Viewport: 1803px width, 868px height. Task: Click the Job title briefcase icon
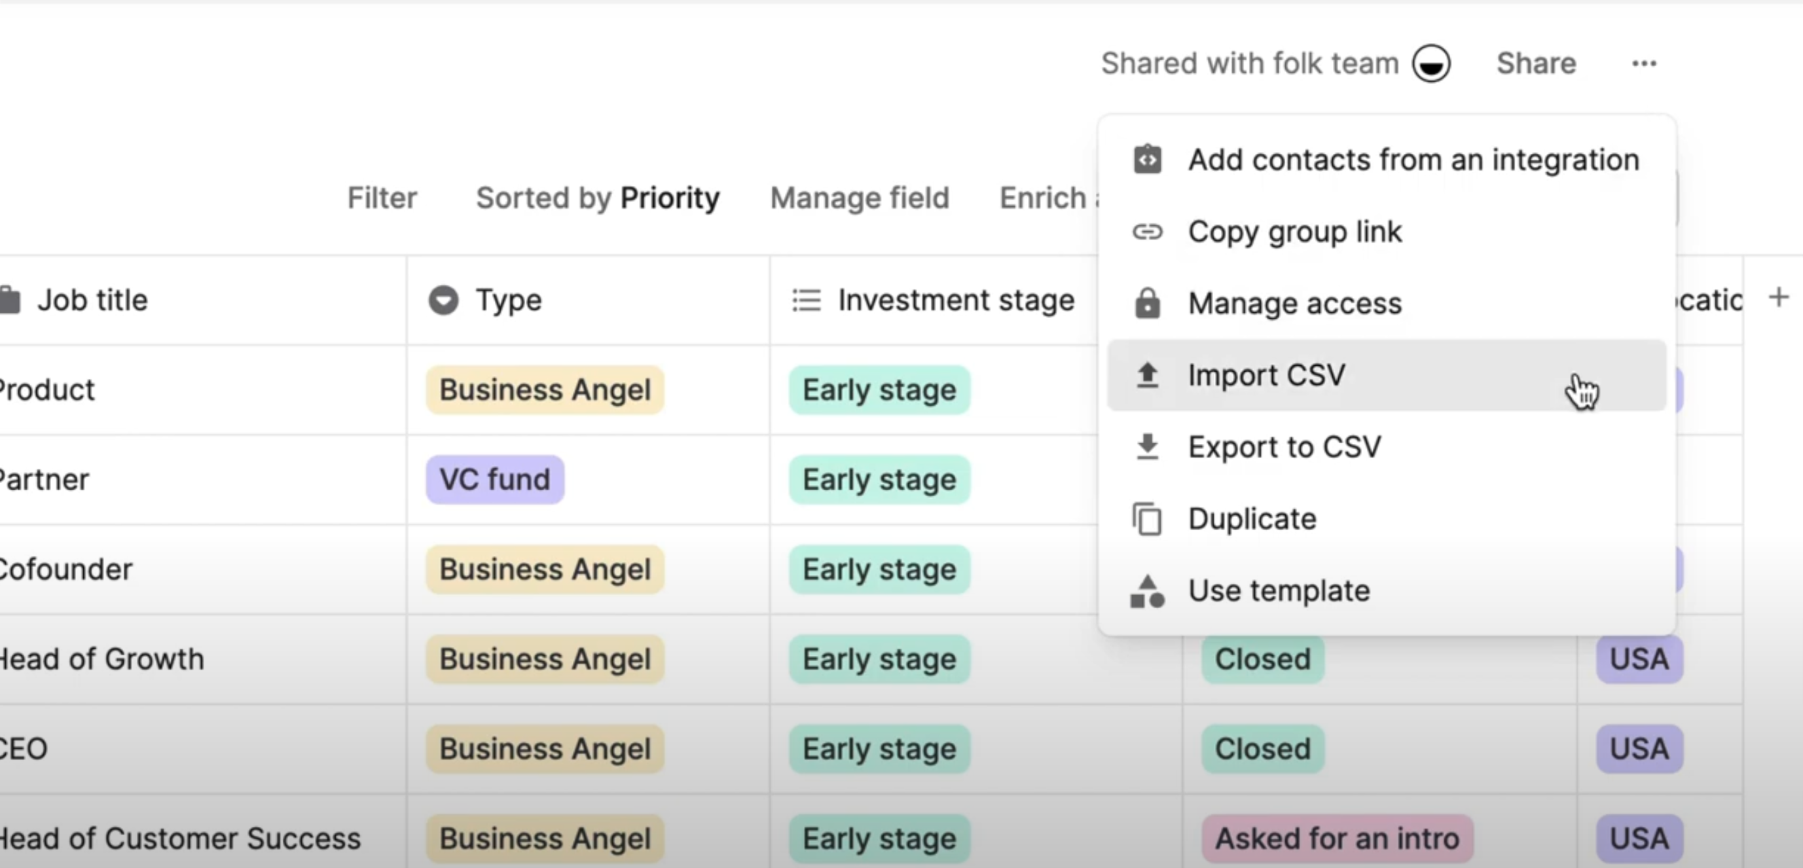coord(10,300)
